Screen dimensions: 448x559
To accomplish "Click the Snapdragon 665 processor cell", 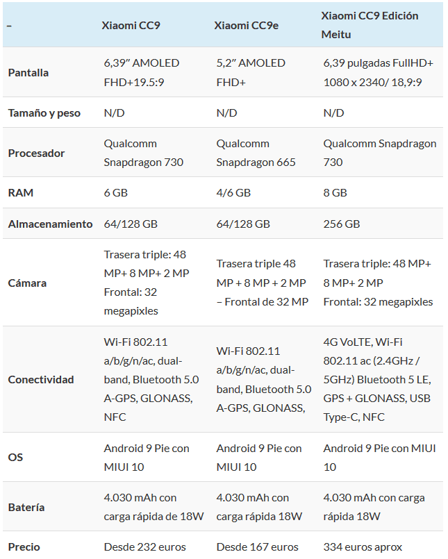I will coord(256,153).
